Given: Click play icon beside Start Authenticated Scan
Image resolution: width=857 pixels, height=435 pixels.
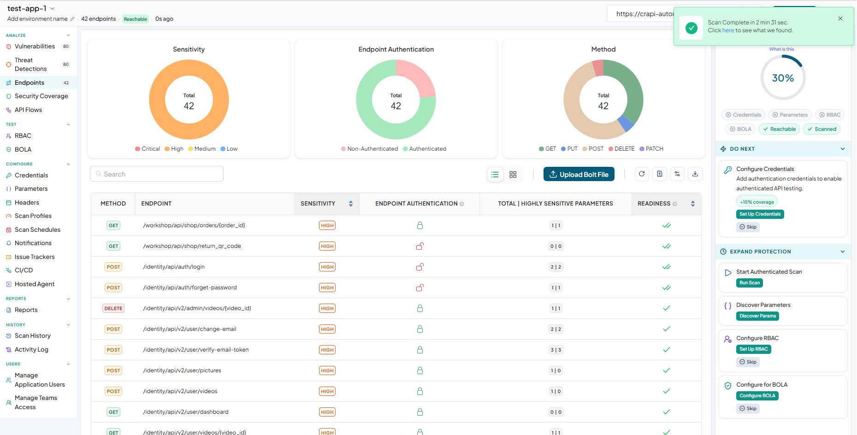Looking at the screenshot, I should [x=728, y=273].
